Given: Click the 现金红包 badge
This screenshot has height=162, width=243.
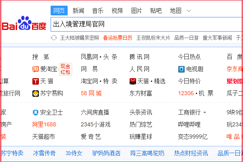Looking at the screenshot, I should [65, 69].
